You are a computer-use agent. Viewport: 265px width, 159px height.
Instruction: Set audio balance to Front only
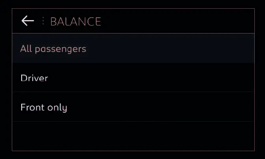(x=44, y=107)
